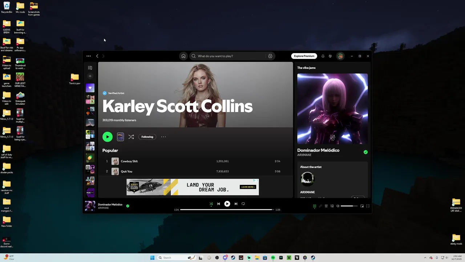Open the Browse icon inside the search bar
This screenshot has height=262, width=465.
(x=270, y=56)
